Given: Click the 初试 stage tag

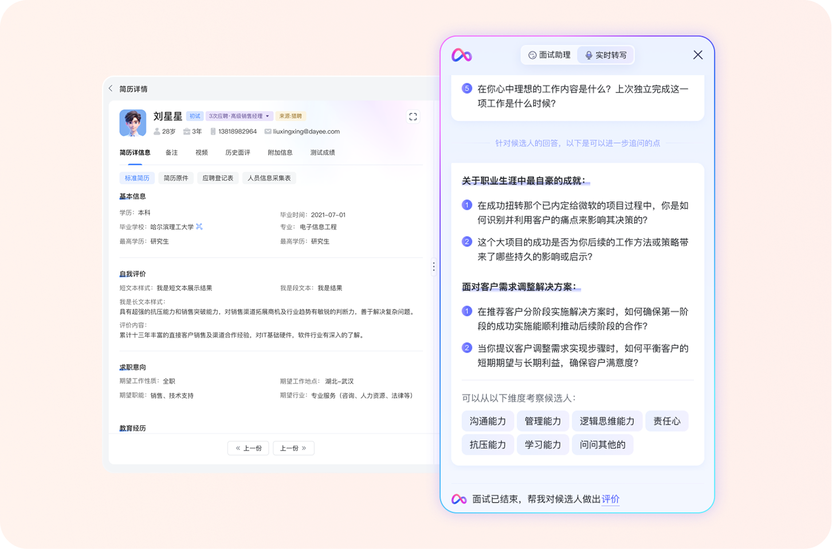Looking at the screenshot, I should tap(195, 116).
